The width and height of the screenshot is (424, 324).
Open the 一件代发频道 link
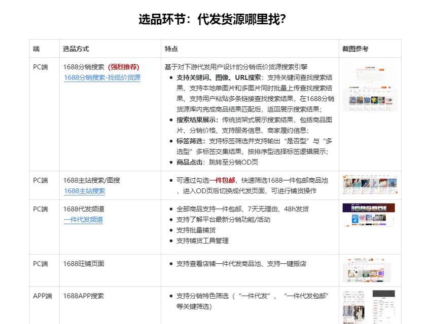[x=83, y=220]
